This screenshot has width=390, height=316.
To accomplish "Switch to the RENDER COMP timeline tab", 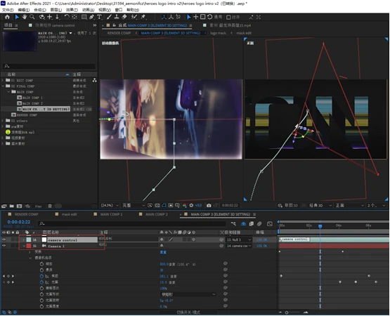I will (26, 214).
